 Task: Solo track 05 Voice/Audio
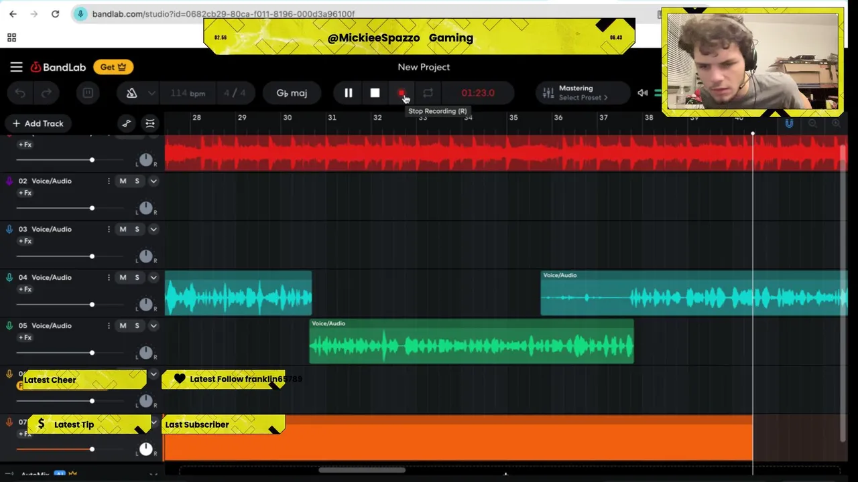[x=137, y=325]
